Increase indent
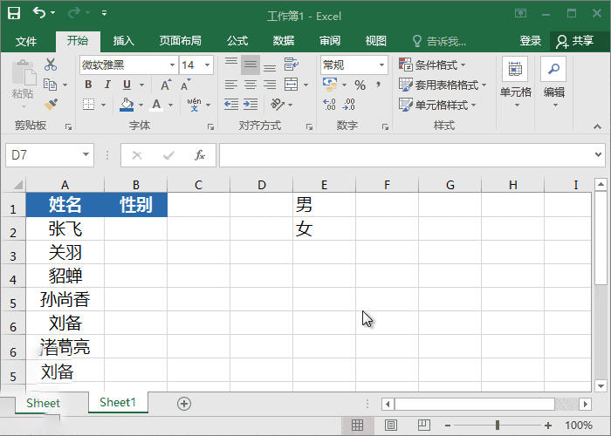The height and width of the screenshot is (436, 611). [x=251, y=105]
